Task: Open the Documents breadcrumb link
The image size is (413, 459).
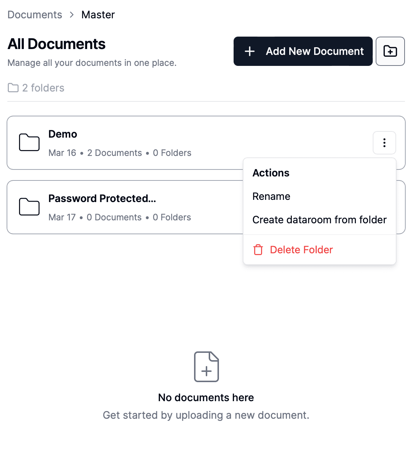Action: pyautogui.click(x=34, y=15)
